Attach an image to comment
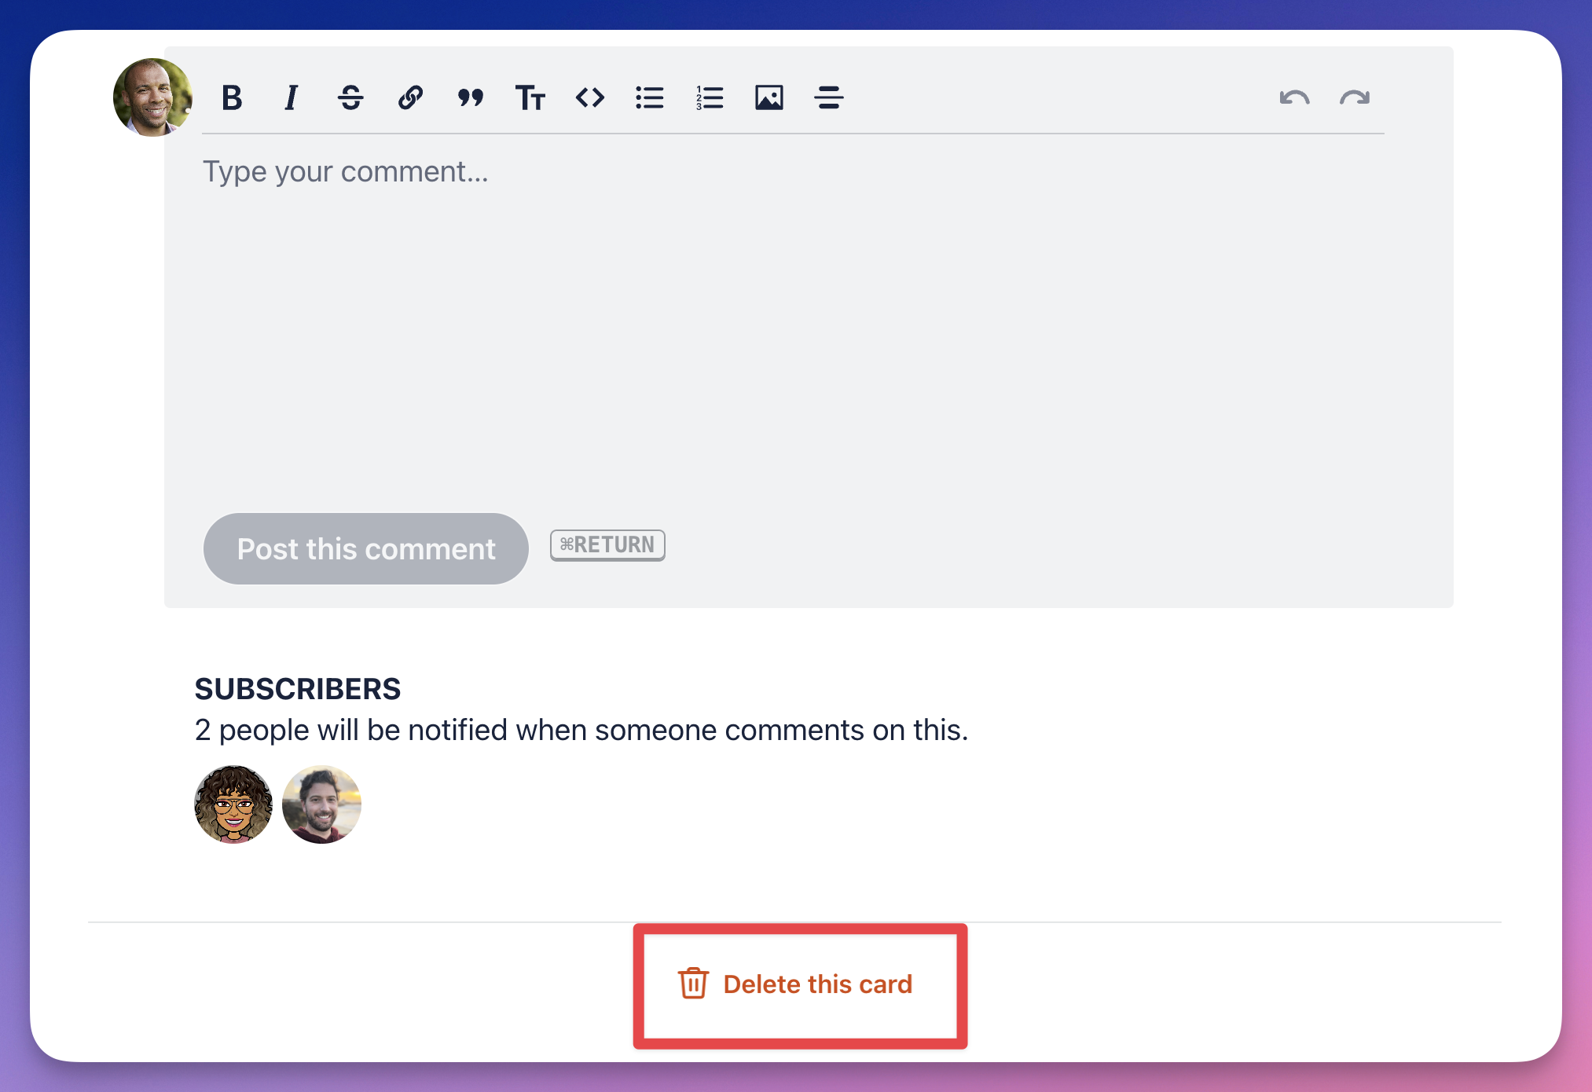This screenshot has width=1592, height=1092. (x=768, y=98)
